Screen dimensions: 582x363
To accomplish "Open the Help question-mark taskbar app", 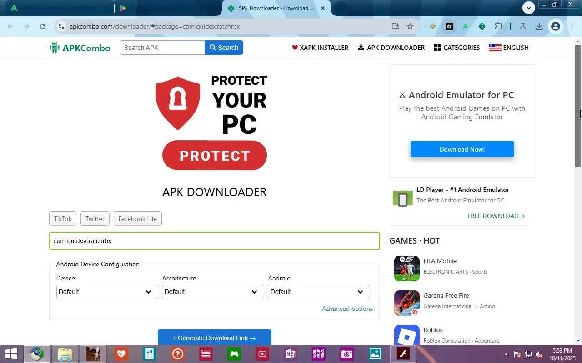I will tap(178, 354).
